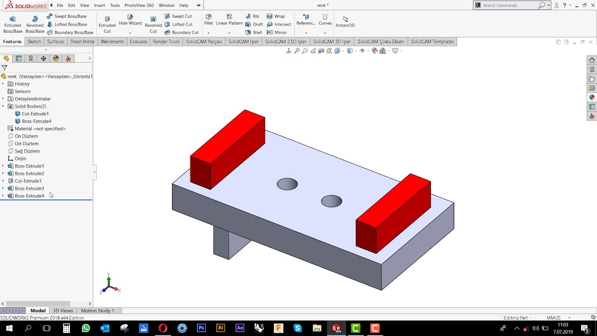This screenshot has width=597, height=336.
Task: Select Boss-Extrude4 body under Solid Bodies
Action: tap(33, 121)
